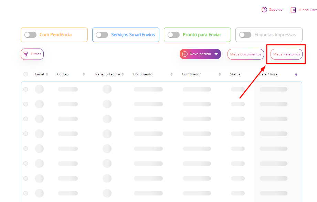Viewport: 317px width, 202px height.
Task: Click the Transportadora column header text
Action: tap(107, 74)
